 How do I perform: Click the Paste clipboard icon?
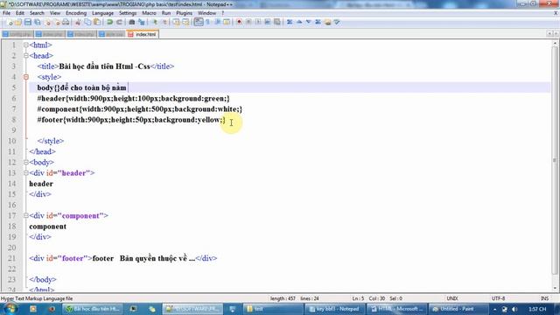(97, 22)
